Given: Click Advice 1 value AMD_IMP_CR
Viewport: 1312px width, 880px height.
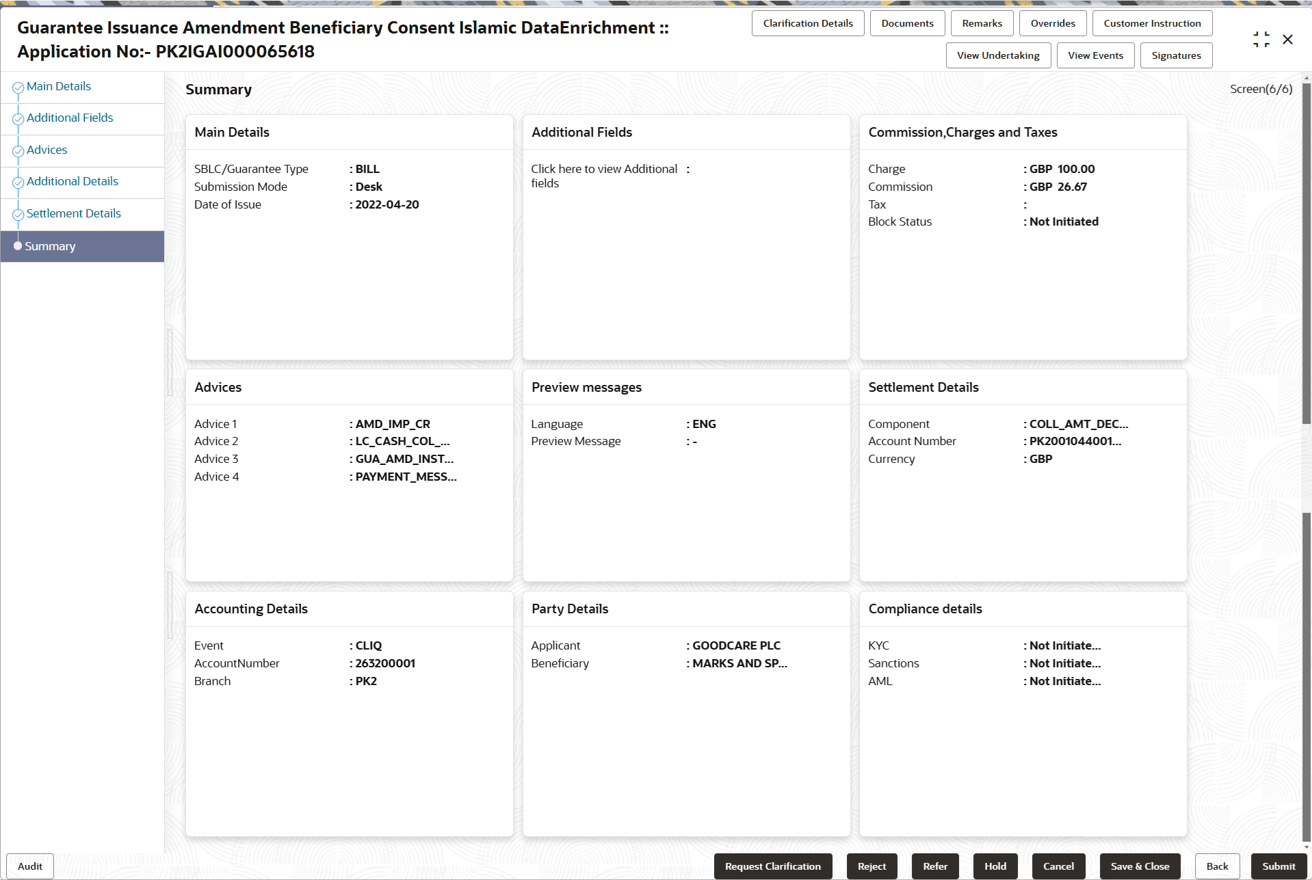Looking at the screenshot, I should click(393, 424).
